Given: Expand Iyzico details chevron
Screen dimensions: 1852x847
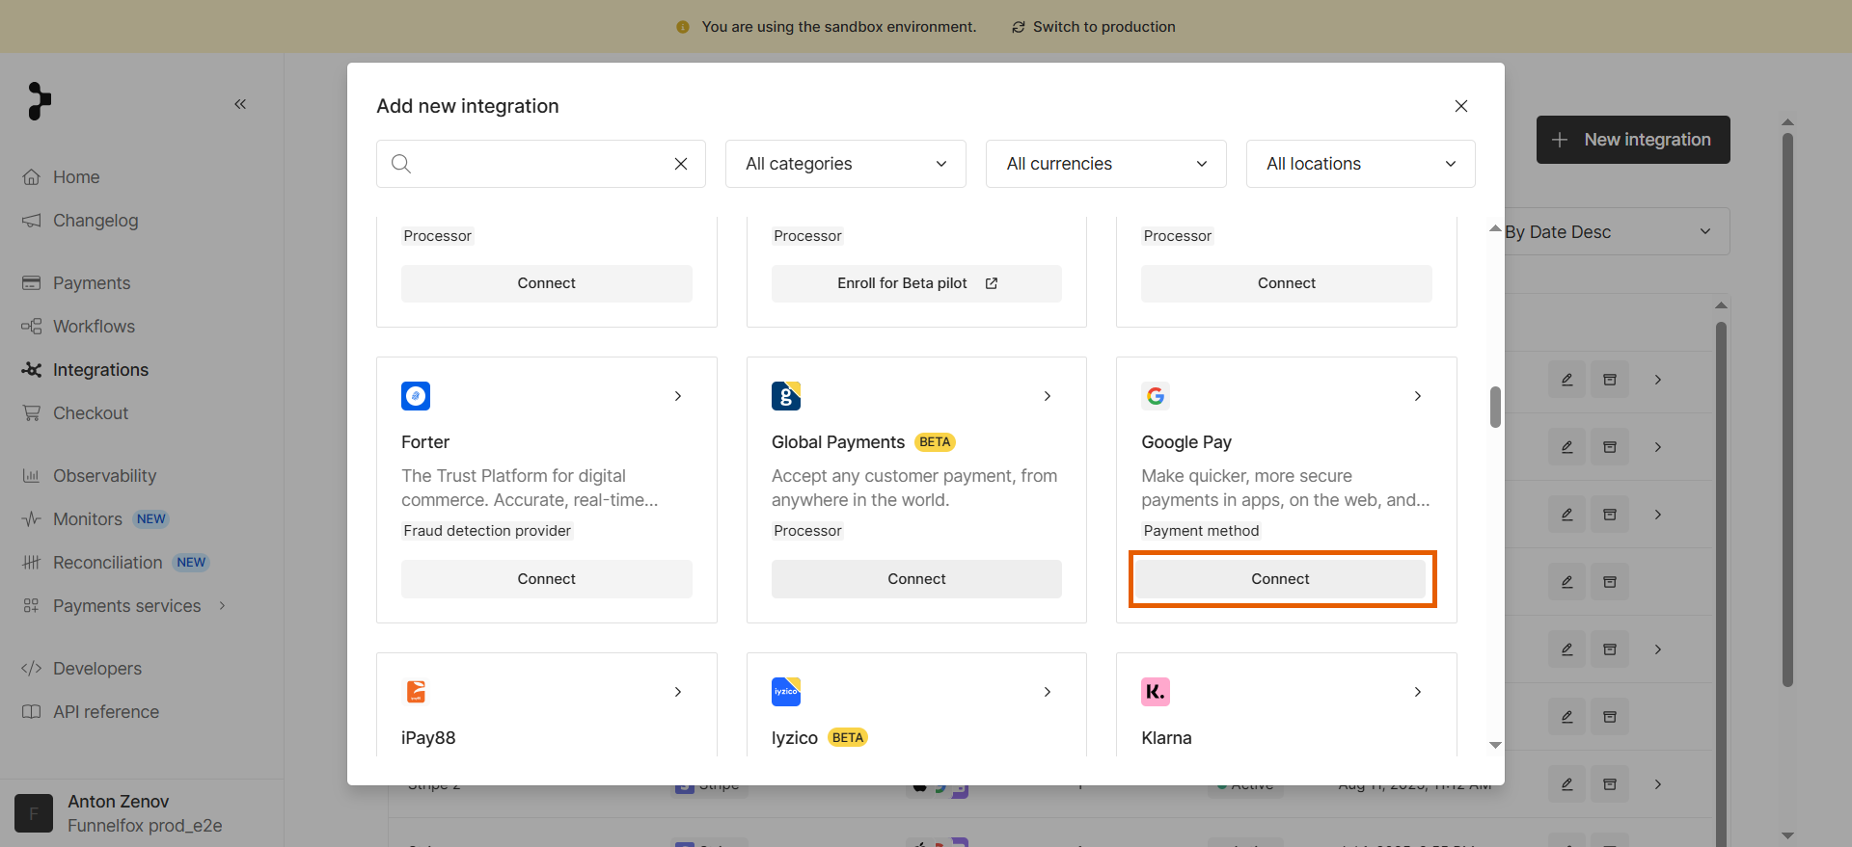Looking at the screenshot, I should 1048,692.
